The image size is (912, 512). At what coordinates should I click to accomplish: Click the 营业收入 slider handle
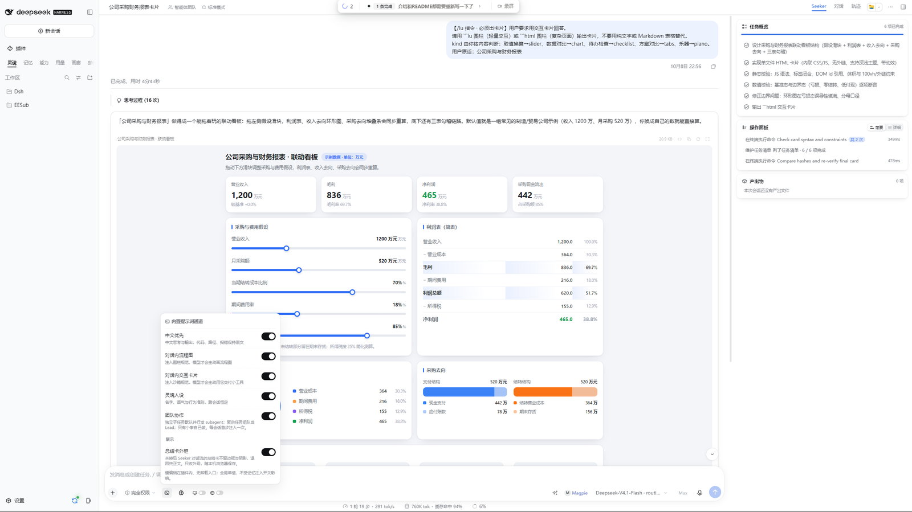point(286,248)
